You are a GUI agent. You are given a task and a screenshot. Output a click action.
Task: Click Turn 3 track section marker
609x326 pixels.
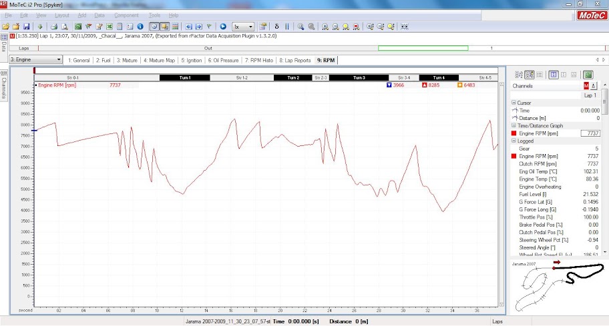tap(359, 77)
